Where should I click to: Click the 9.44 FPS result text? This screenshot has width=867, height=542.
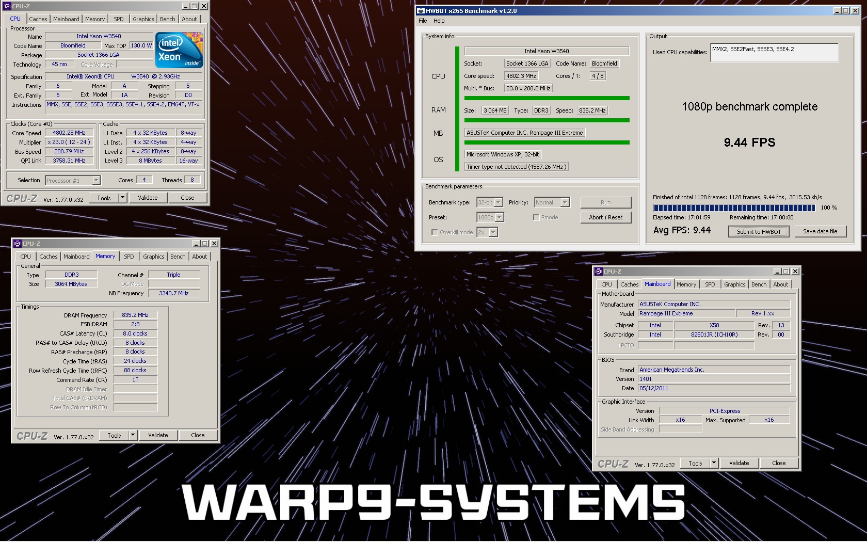tap(749, 142)
